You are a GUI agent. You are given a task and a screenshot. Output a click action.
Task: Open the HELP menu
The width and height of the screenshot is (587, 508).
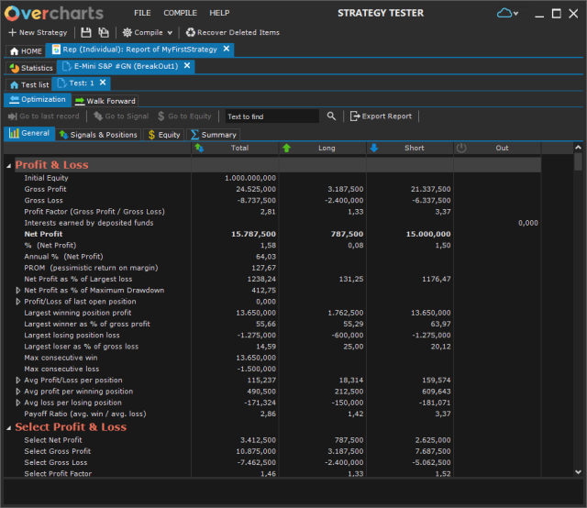pyautogui.click(x=219, y=13)
